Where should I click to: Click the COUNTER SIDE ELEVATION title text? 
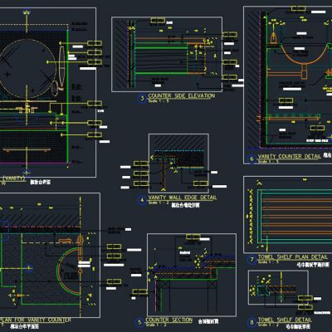coord(181,96)
